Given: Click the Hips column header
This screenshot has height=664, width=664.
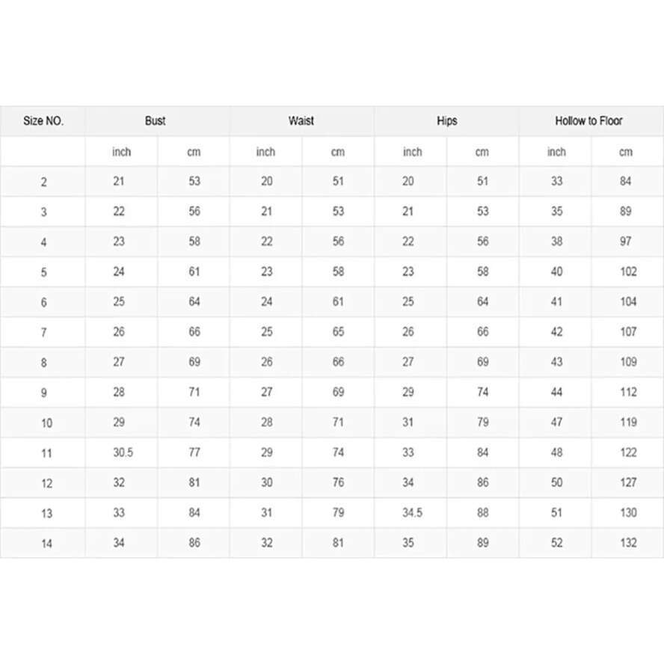Looking at the screenshot, I should [x=447, y=120].
